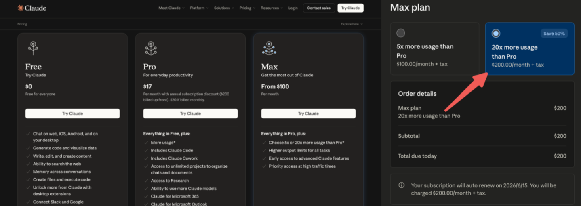Screen dimensions: 581x206
Task: Click the subscription auto renew notice text
Action: [484, 189]
